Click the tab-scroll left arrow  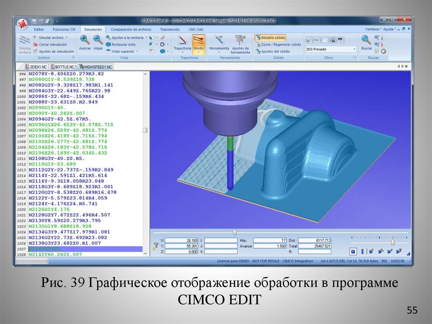[x=398, y=66]
